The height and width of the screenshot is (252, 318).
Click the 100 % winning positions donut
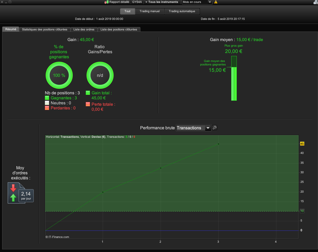tap(59, 75)
